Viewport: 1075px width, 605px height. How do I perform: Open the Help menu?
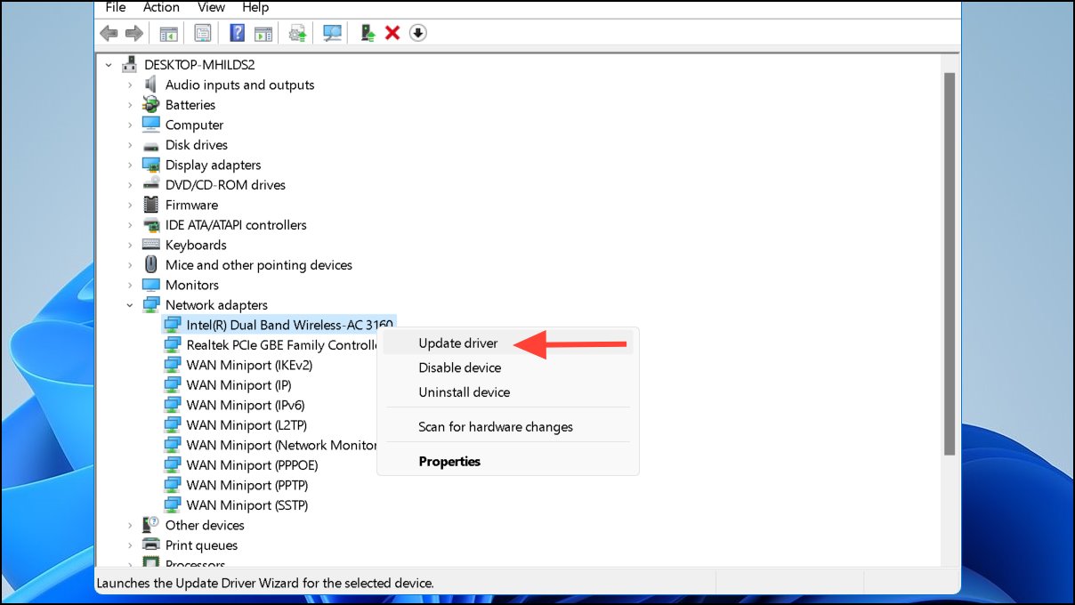[255, 7]
